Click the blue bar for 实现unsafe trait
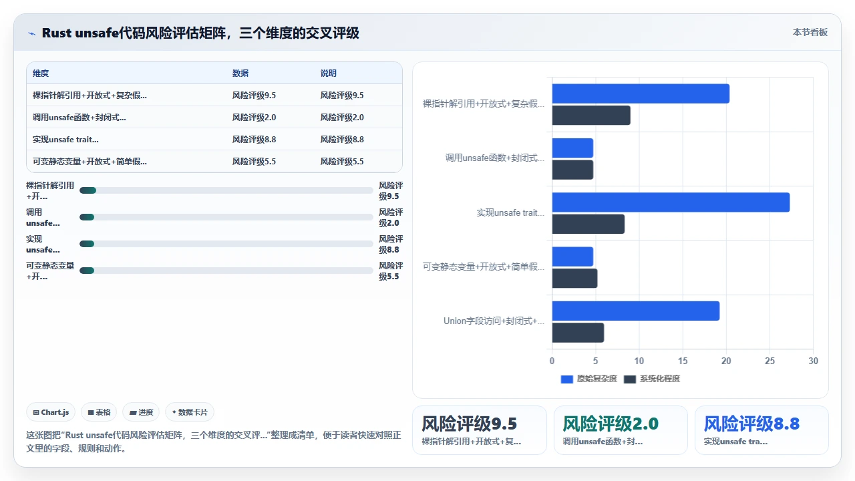This screenshot has height=481, width=855. pos(671,202)
